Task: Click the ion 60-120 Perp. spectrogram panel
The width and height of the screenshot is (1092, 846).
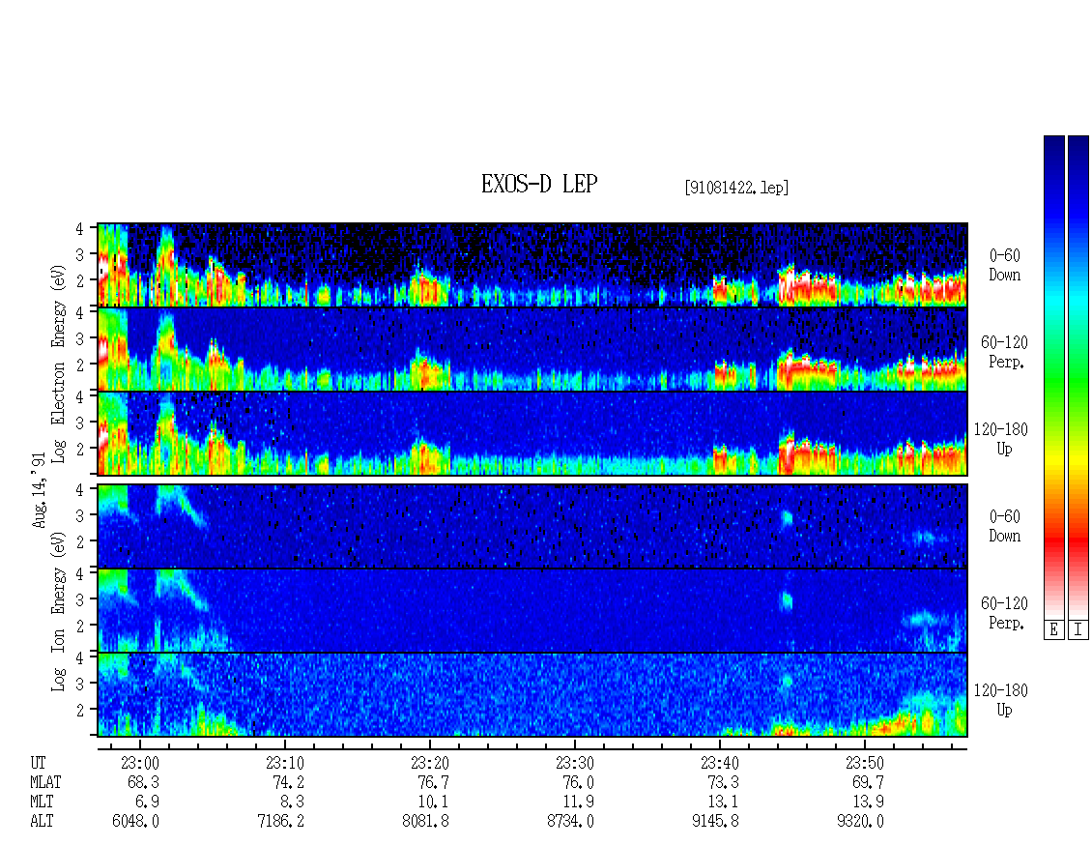Action: pos(532,610)
